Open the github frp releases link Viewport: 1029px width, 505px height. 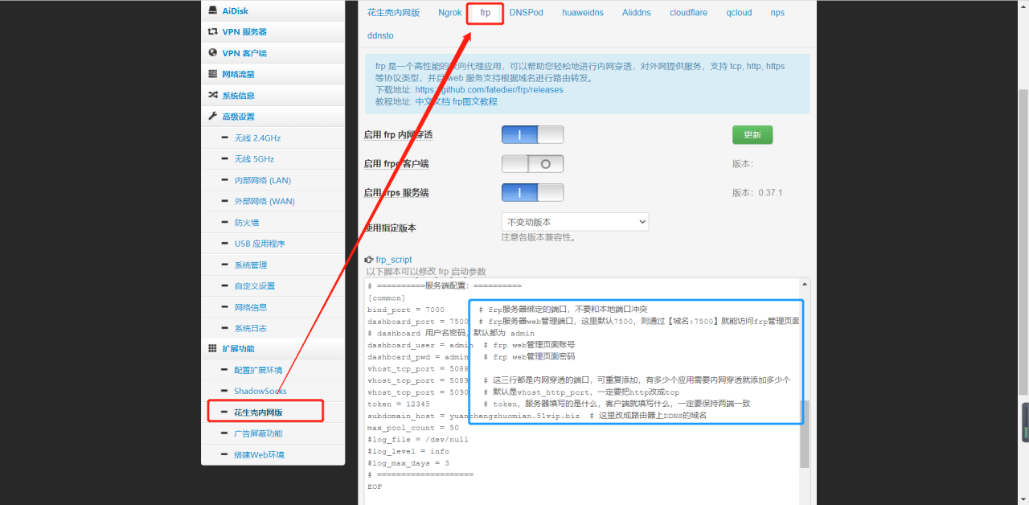tap(489, 90)
